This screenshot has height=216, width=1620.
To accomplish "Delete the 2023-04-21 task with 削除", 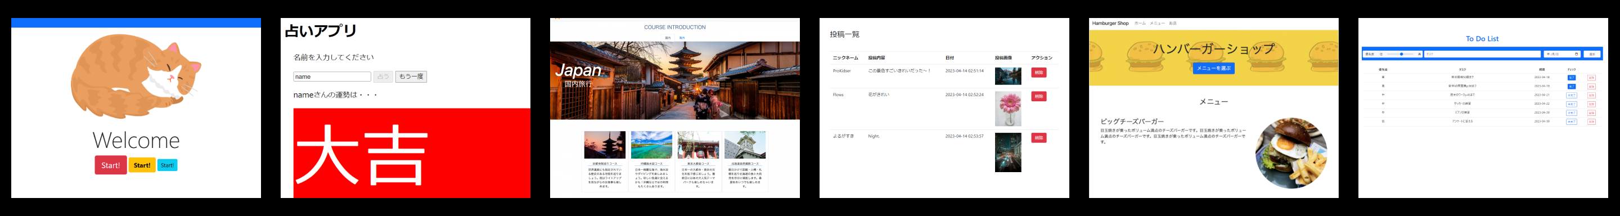I will click(1592, 96).
